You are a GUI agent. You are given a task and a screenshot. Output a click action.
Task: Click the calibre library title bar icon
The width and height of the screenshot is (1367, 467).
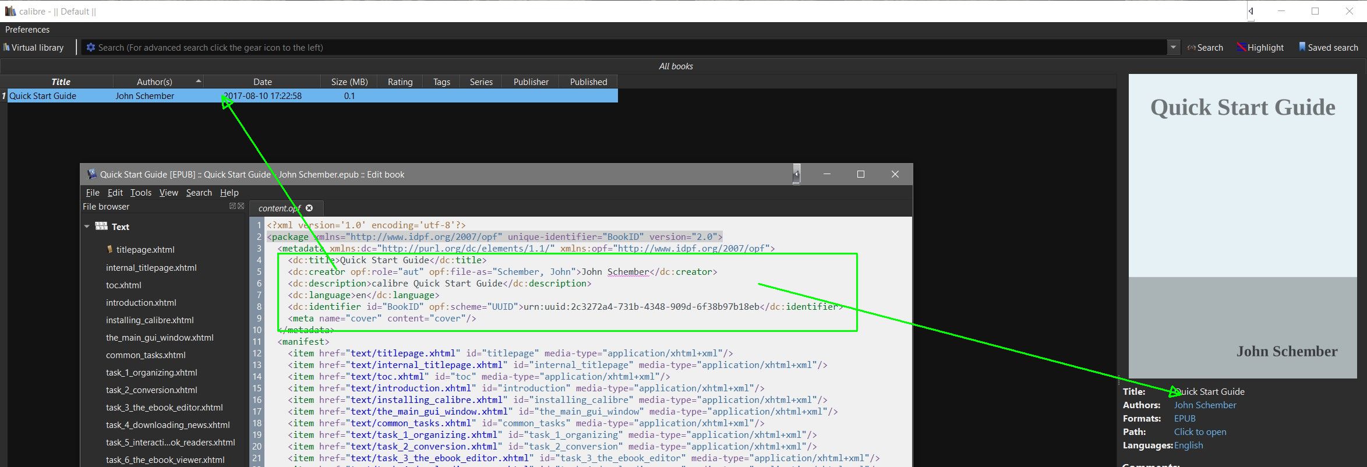coord(10,11)
